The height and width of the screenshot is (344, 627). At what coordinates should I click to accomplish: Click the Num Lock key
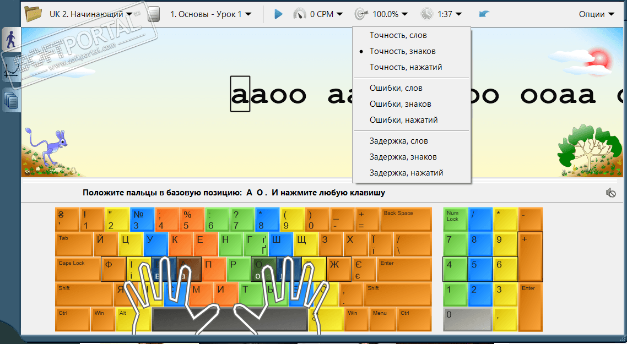(455, 220)
